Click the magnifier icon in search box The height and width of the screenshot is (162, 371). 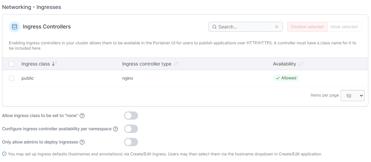[x=214, y=27]
